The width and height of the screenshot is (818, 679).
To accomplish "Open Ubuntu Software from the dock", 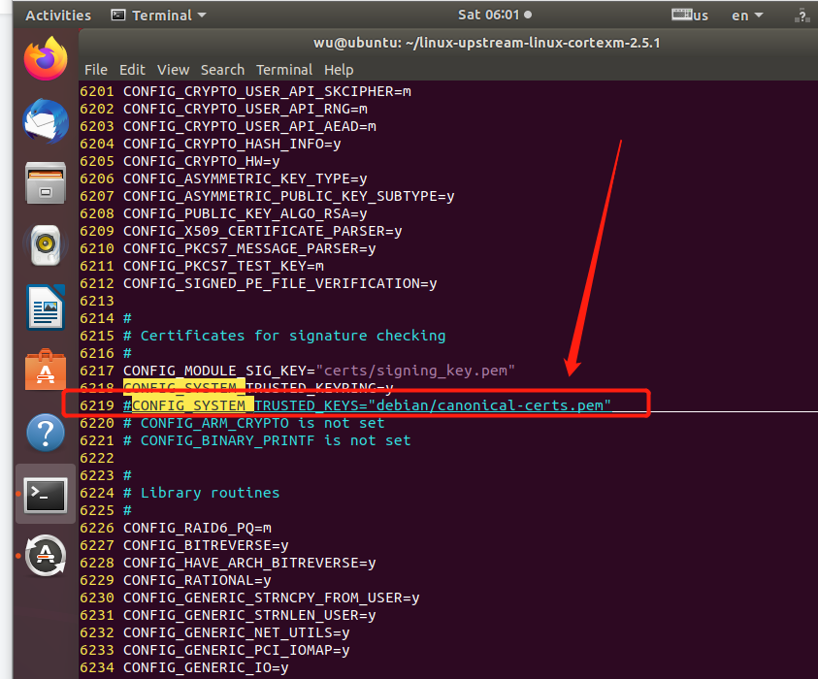I will pyautogui.click(x=44, y=370).
